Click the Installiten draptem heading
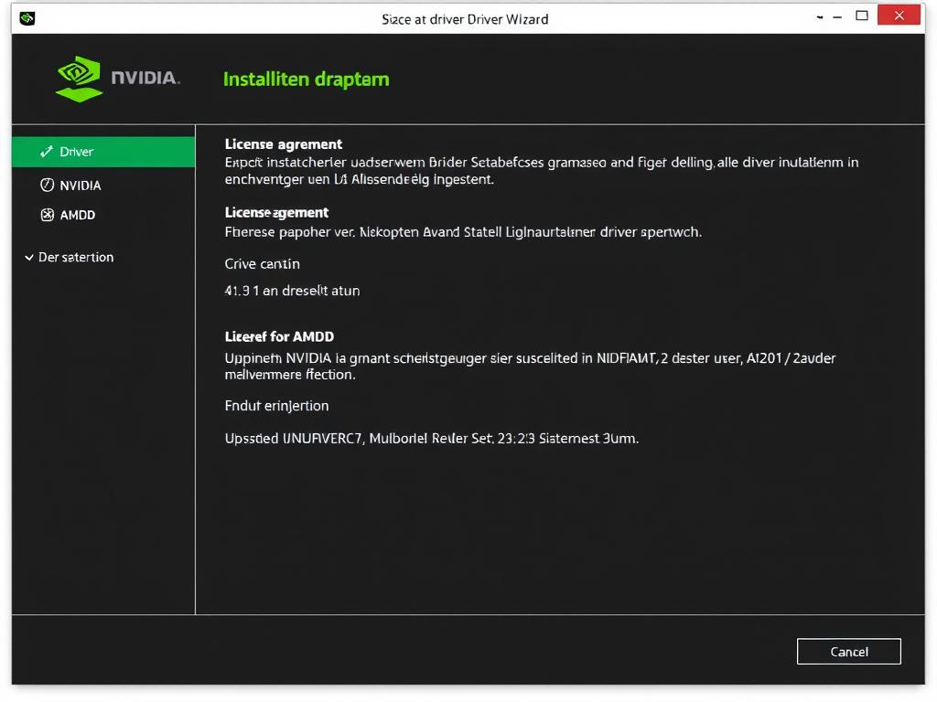937x702 pixels. coord(306,80)
